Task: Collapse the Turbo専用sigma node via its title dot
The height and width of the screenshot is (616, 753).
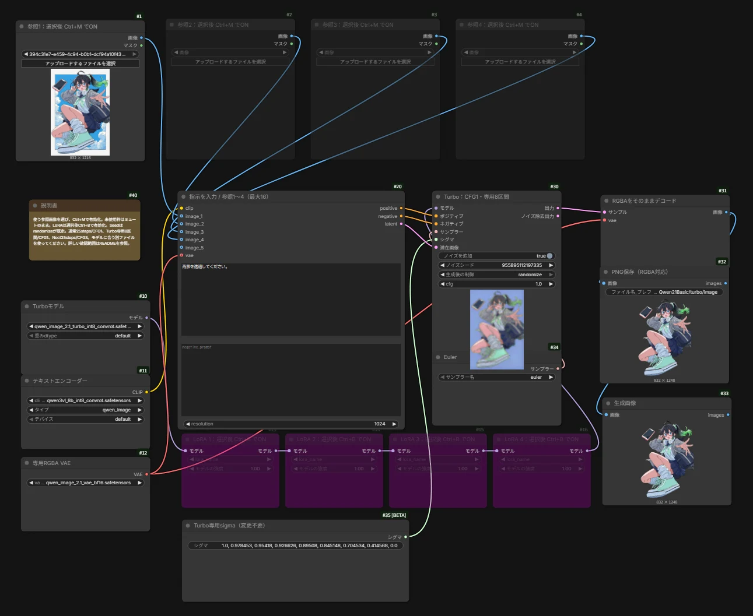Action: (x=188, y=526)
